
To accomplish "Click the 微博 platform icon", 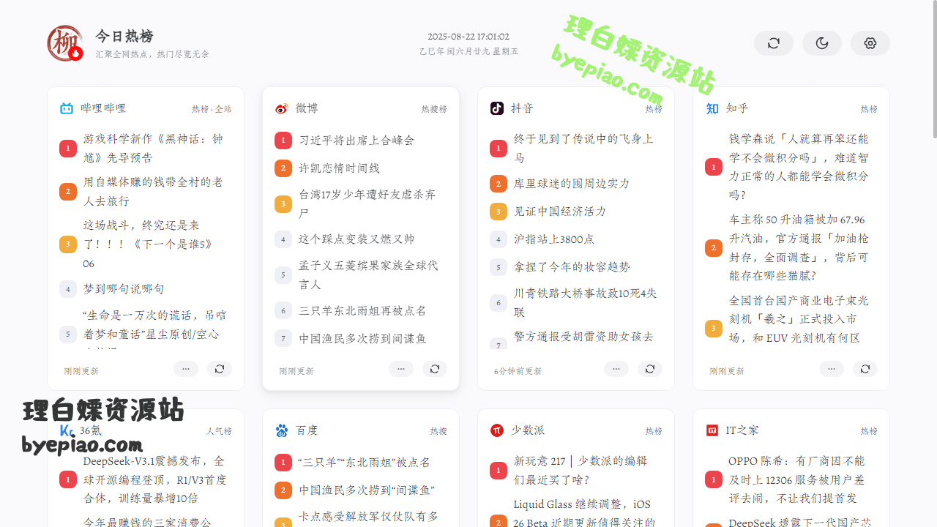I will pos(282,108).
